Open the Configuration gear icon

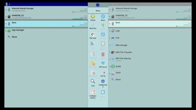[103, 81]
